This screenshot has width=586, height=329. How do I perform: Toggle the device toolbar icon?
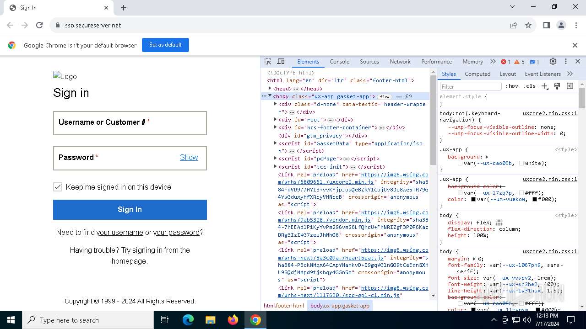[281, 62]
